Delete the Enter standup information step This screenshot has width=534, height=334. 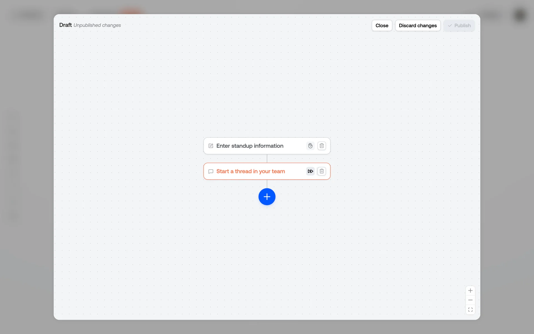322,146
